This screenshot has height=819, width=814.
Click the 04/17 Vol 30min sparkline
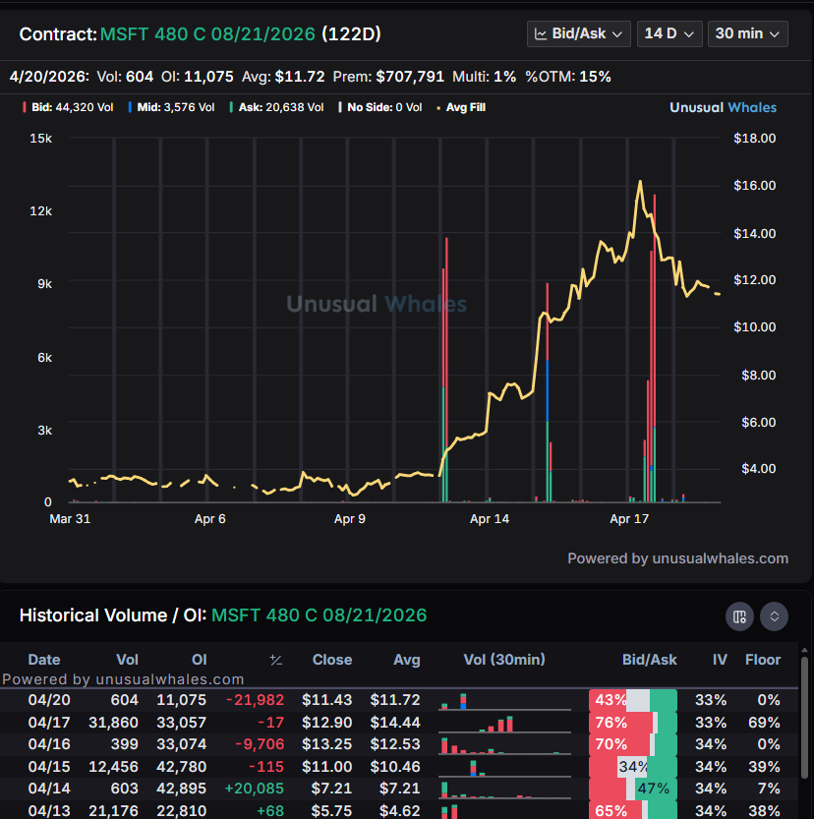(504, 724)
